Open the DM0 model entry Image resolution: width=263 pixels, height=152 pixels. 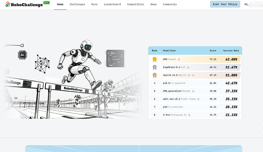tap(170, 59)
